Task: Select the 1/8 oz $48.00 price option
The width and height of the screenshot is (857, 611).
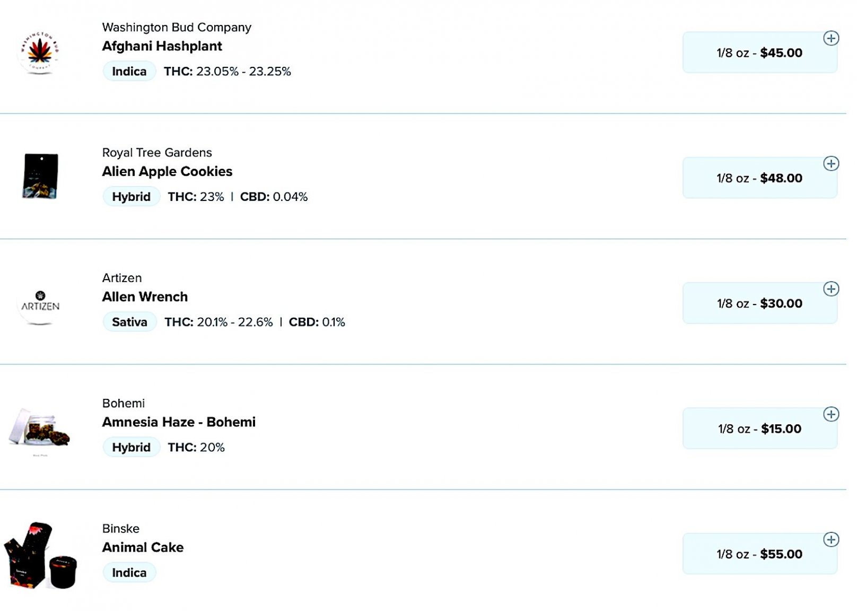Action: pos(759,178)
